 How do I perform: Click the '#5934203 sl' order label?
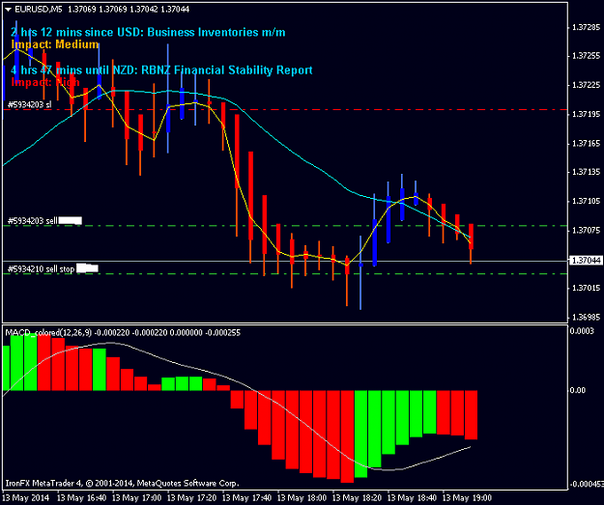(x=29, y=104)
